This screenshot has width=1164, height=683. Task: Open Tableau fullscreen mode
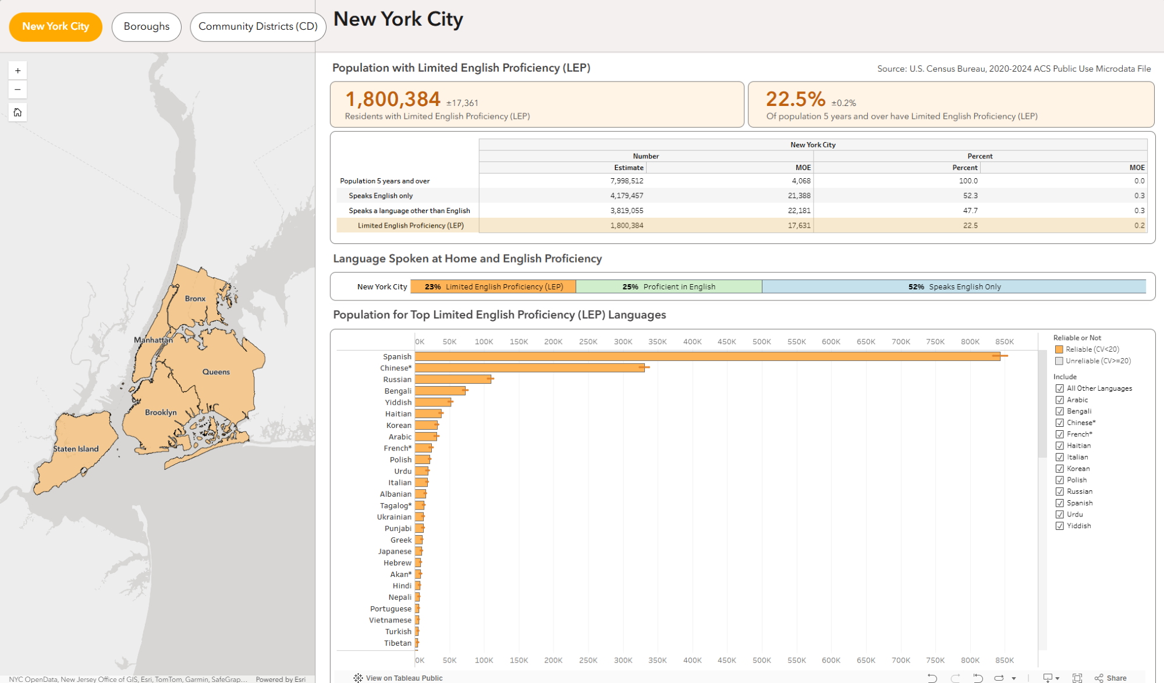[1077, 678]
